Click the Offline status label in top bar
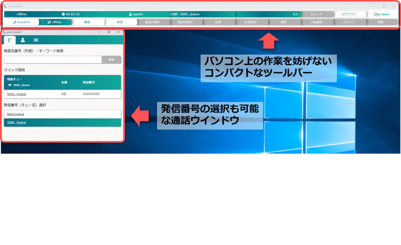This screenshot has height=245, width=401. (x=22, y=14)
